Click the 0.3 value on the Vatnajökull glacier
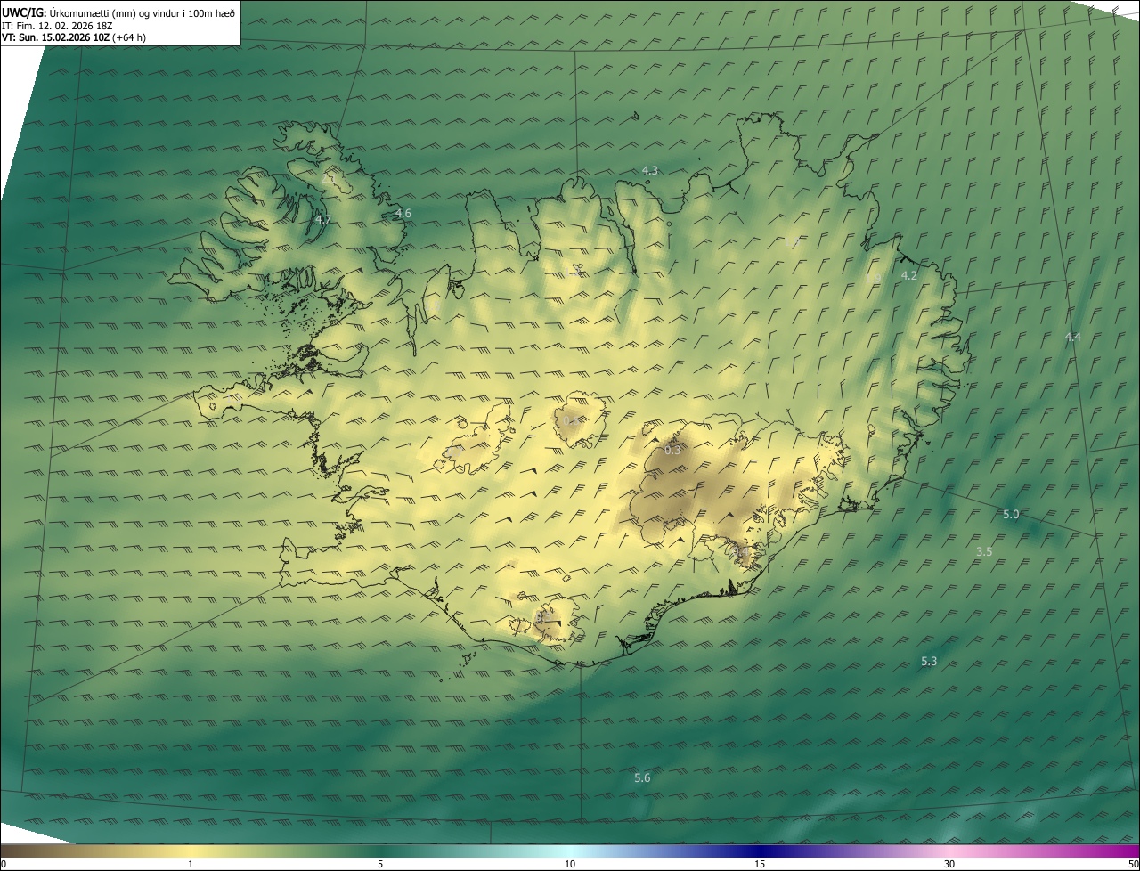This screenshot has height=871, width=1140. 673,450
